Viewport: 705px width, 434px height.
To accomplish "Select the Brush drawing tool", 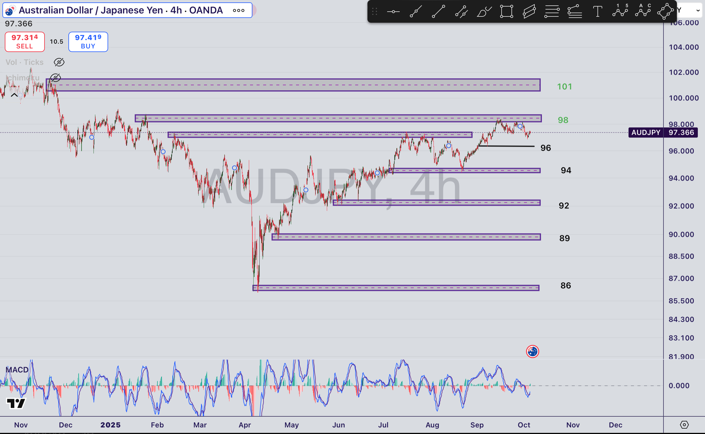I will pyautogui.click(x=484, y=11).
